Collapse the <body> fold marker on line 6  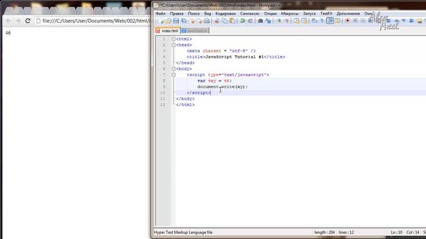point(173,69)
